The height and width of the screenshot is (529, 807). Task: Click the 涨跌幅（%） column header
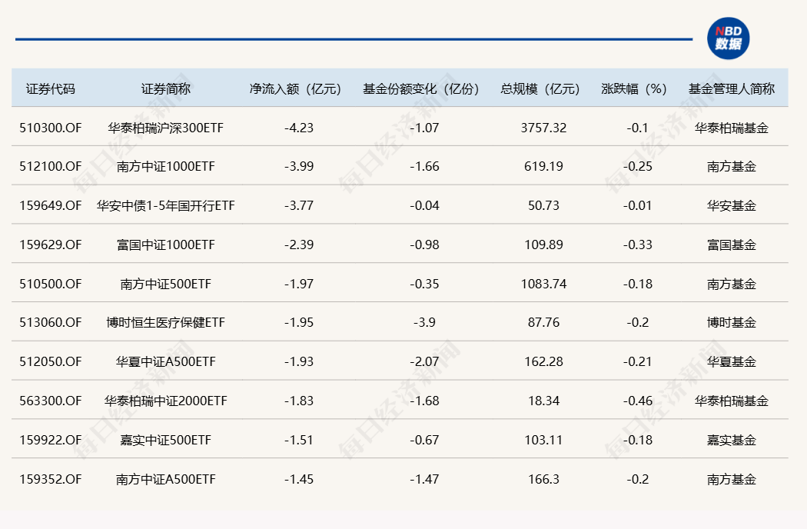coord(634,88)
